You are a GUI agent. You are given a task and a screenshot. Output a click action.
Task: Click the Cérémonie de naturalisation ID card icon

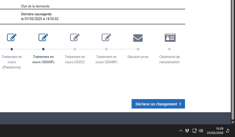pos(170,38)
